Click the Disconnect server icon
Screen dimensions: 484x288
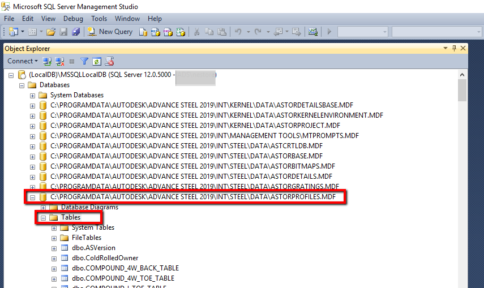[x=60, y=62]
